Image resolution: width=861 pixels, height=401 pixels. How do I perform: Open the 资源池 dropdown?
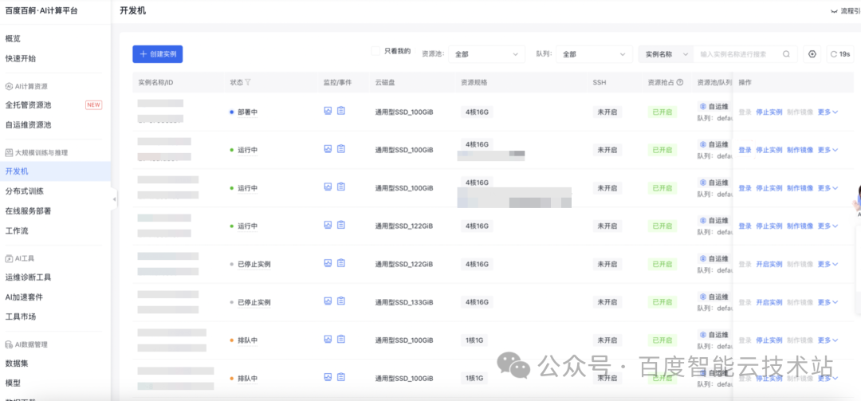pyautogui.click(x=487, y=54)
